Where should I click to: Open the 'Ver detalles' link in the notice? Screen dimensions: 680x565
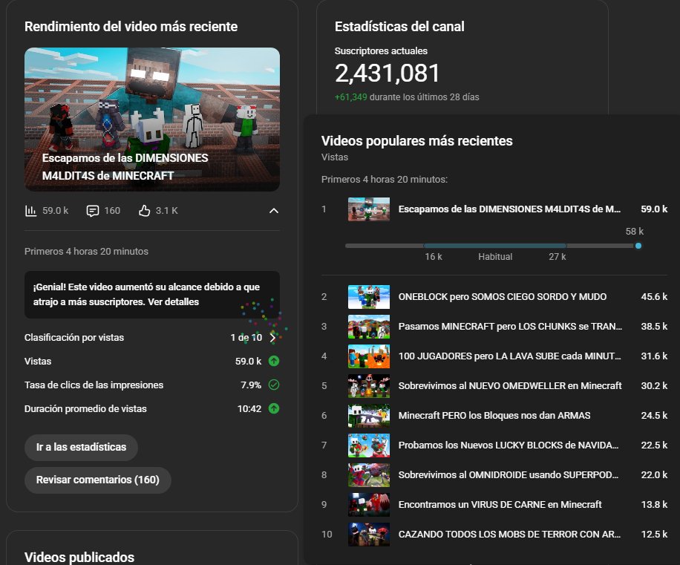click(x=174, y=301)
